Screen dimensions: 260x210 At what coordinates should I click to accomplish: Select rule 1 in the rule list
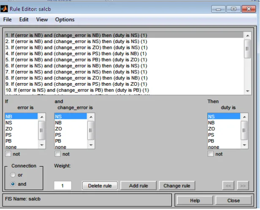124,35
